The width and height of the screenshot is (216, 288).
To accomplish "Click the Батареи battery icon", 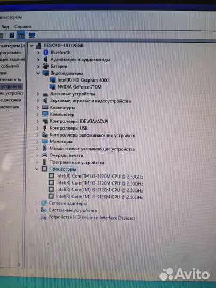I will (x=45, y=66).
